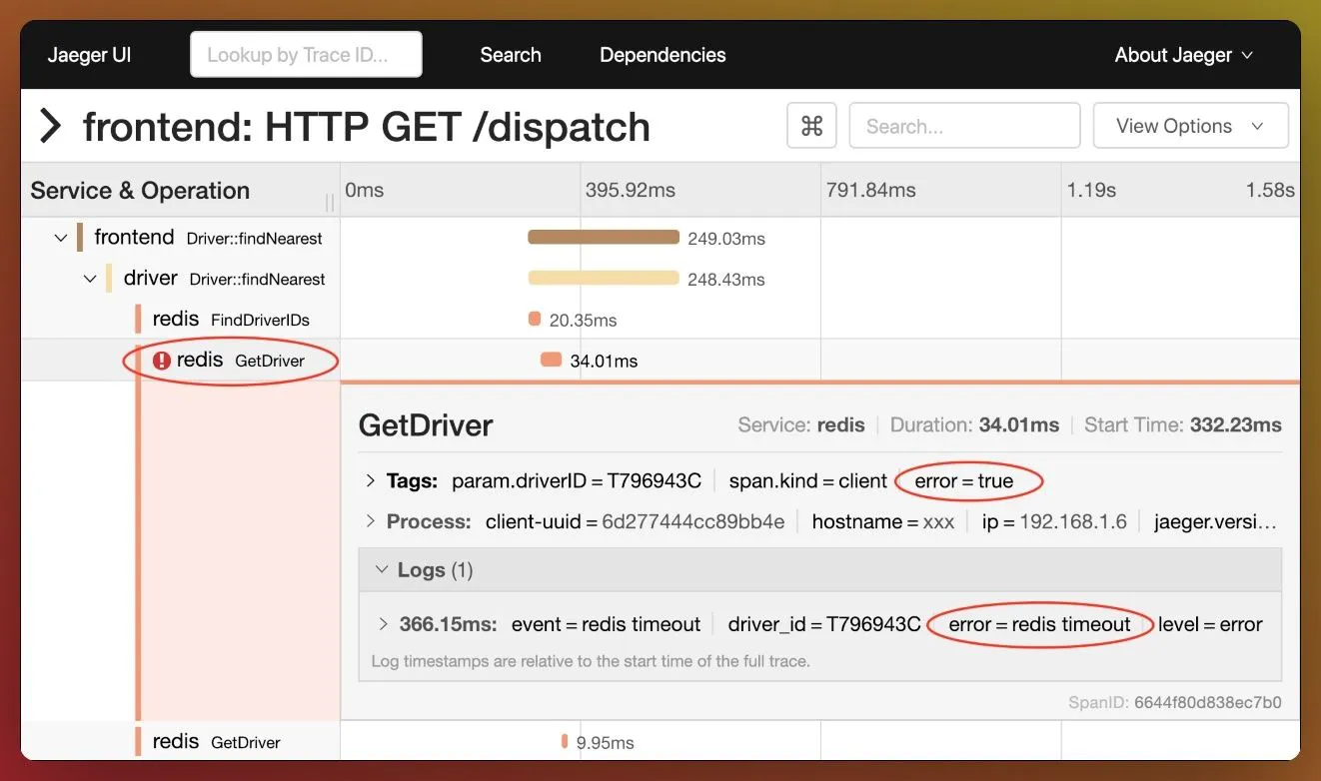
Task: Expand the 366.15ms log entry
Action: (x=383, y=624)
